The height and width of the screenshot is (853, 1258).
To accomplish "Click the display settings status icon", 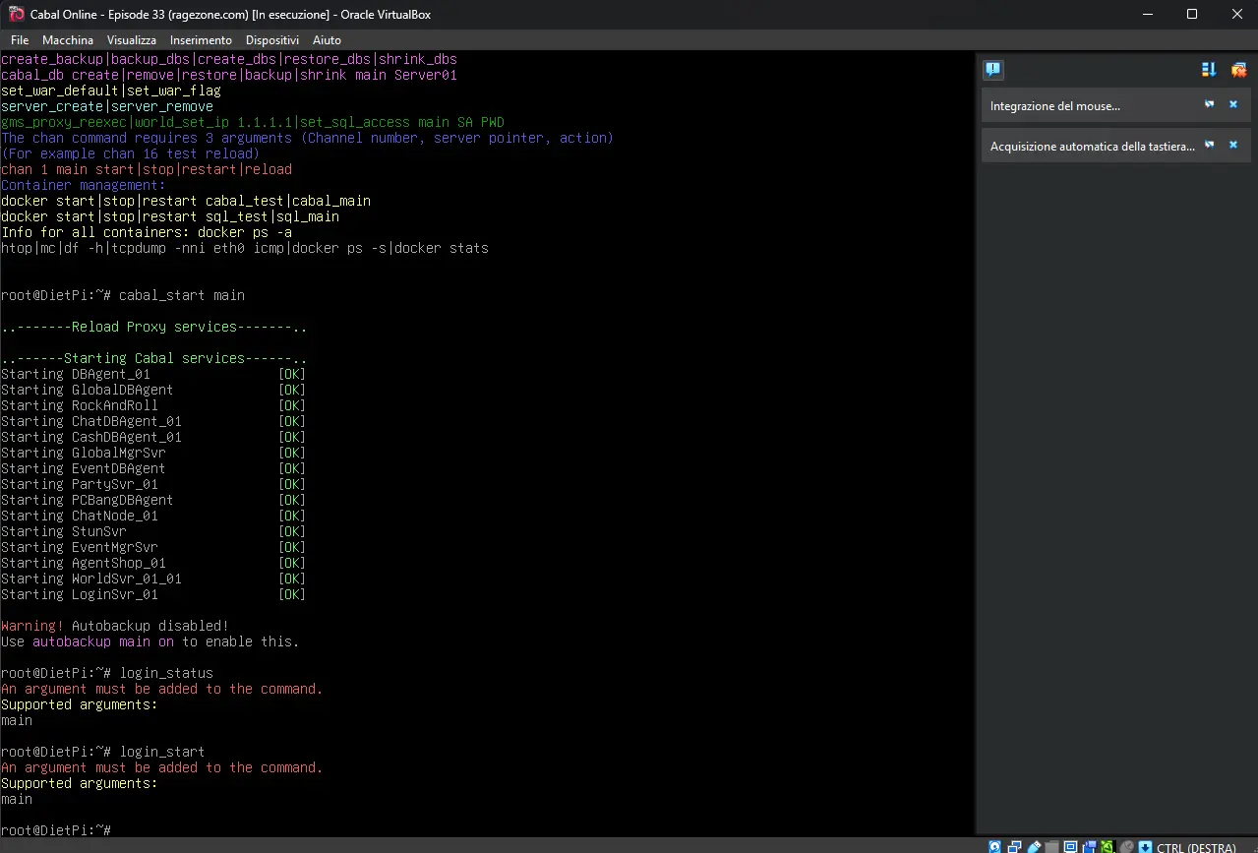I will pyautogui.click(x=1071, y=846).
